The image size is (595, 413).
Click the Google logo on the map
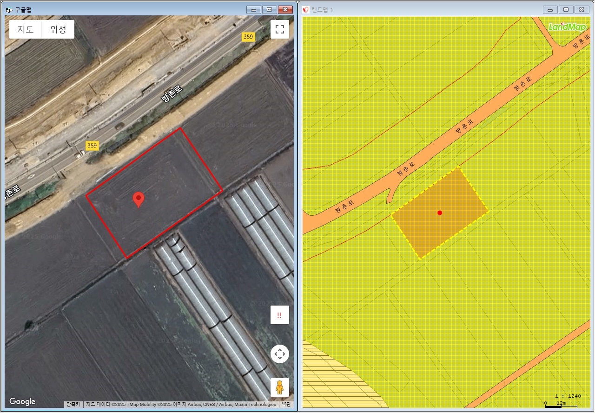22,401
